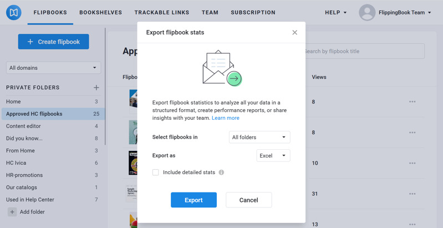
Task: Expand the All domains dropdown
Action: click(53, 68)
